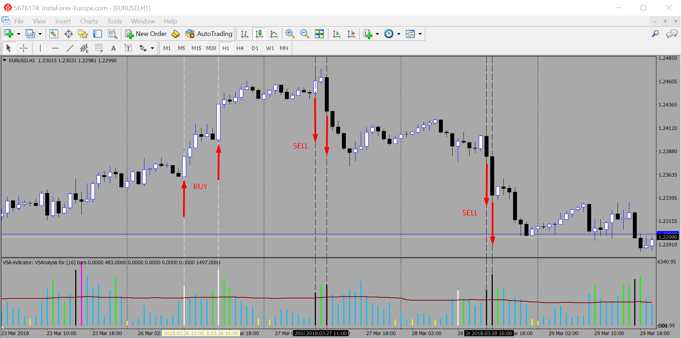Switch to the M1 timeframe
Viewport: 681px width, 339px height.
[x=167, y=48]
